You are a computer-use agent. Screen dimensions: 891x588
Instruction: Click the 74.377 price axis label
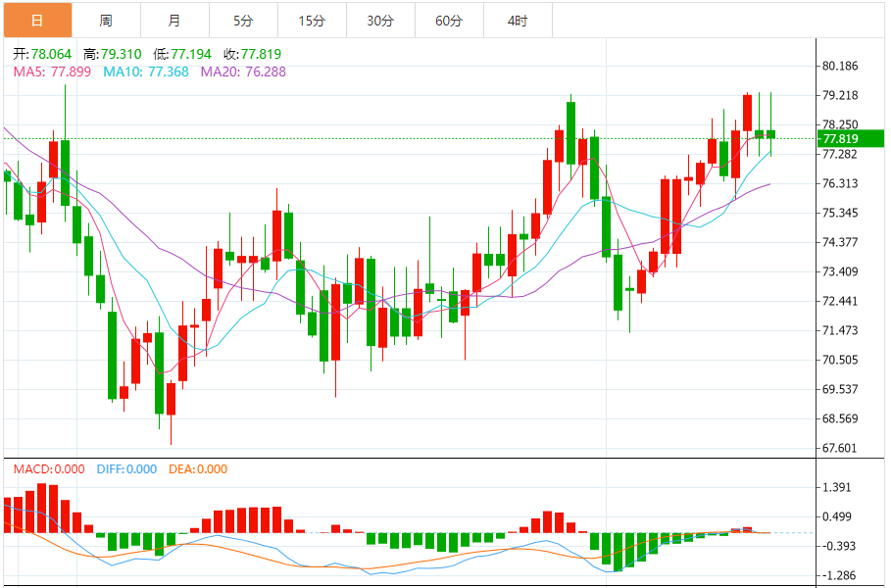coord(840,242)
